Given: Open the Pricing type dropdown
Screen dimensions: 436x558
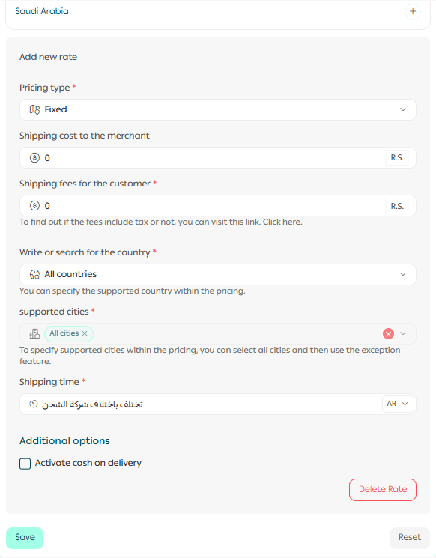Looking at the screenshot, I should coord(218,109).
